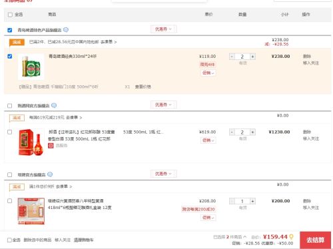333x249 pixels.
Task: Open the 购酒网官方旗舰店 store name
Action: (x=33, y=106)
